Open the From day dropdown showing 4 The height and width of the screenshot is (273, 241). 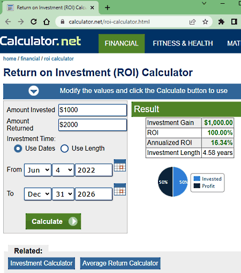(63, 170)
